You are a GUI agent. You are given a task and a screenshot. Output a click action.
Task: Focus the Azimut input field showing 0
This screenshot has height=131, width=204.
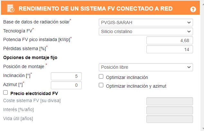point(66,85)
